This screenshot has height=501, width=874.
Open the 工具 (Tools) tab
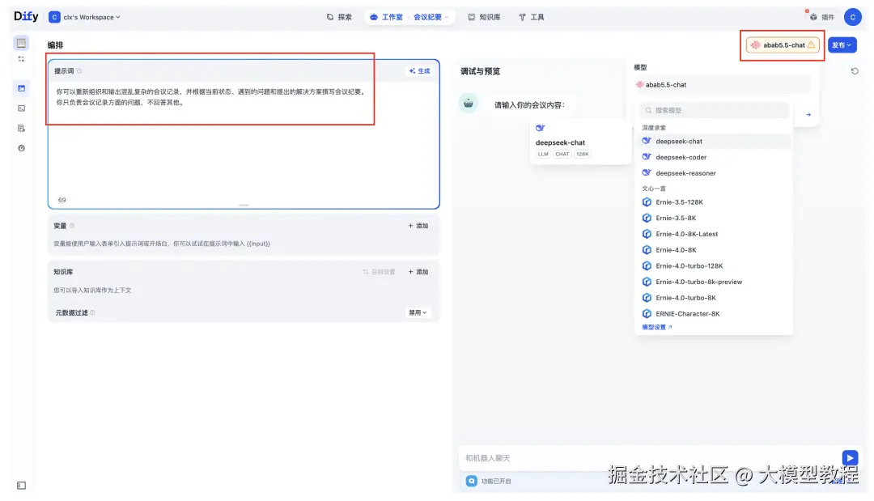pyautogui.click(x=531, y=17)
